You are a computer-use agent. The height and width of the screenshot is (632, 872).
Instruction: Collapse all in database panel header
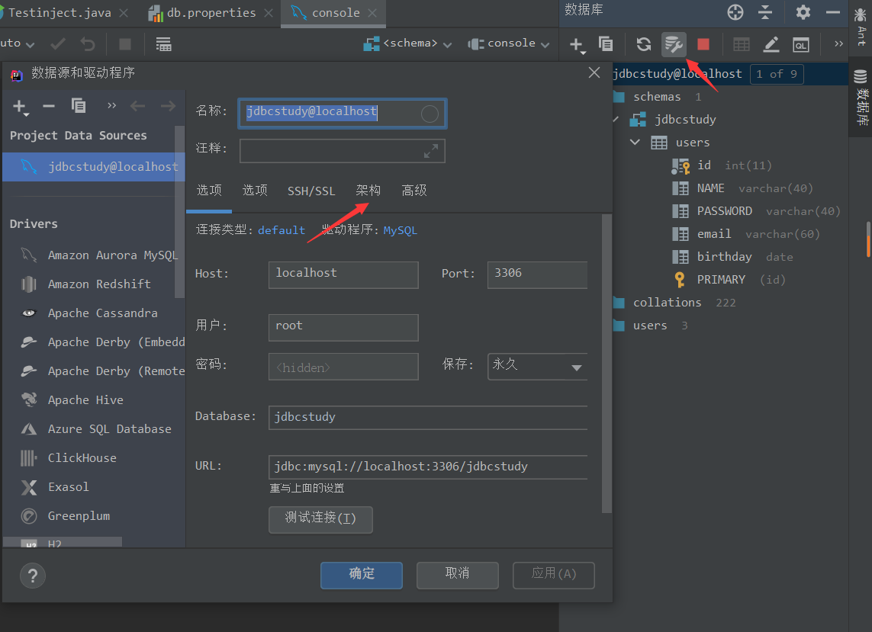point(765,12)
